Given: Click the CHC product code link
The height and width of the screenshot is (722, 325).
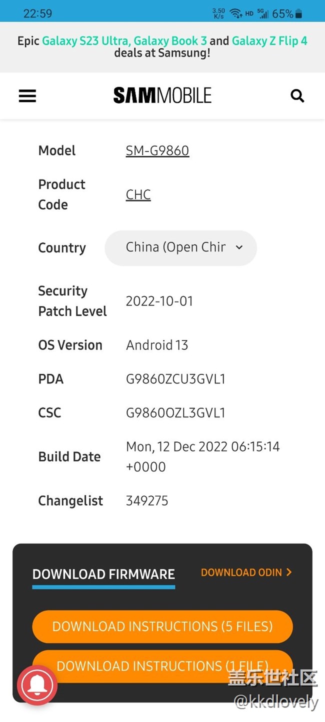Looking at the screenshot, I should pyautogui.click(x=138, y=194).
